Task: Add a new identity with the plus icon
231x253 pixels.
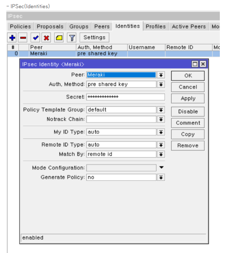Action: pos(12,38)
